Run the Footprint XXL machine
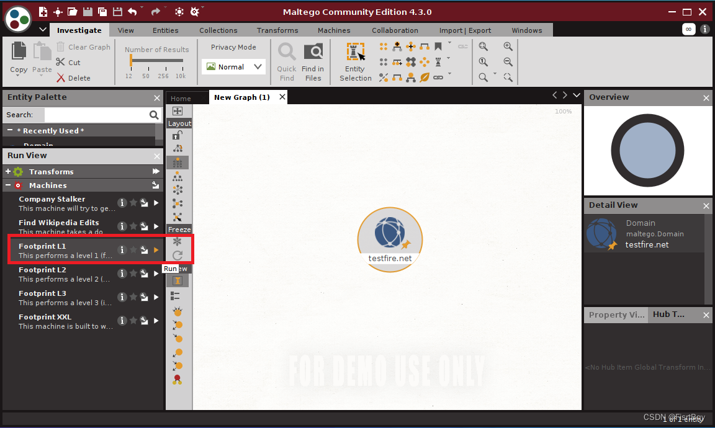 click(156, 321)
